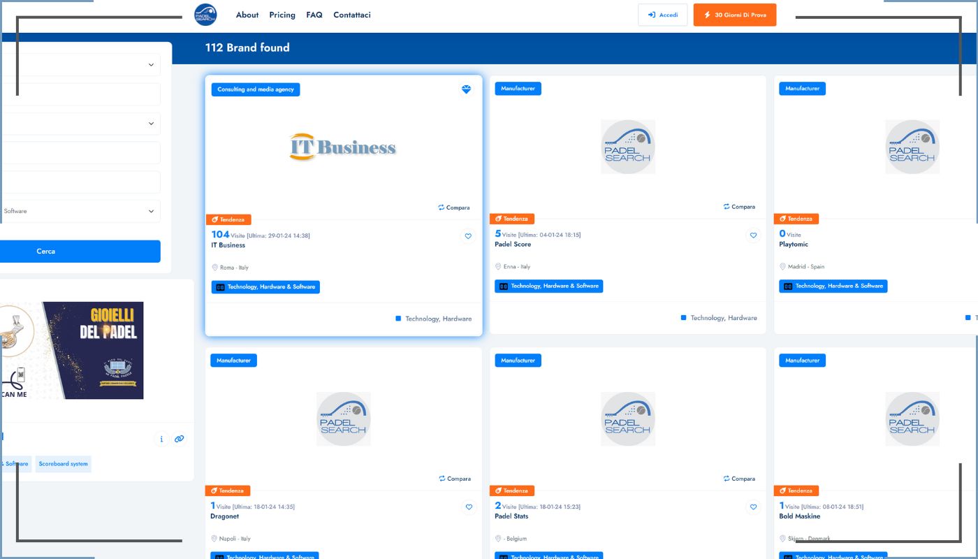Favorite Padel Score with the heart icon

[753, 235]
